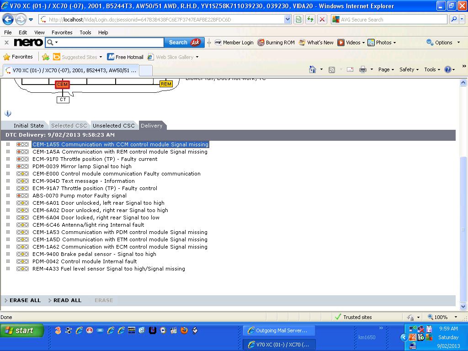
Task: Open the Burning ROM toolbar shortcut
Action: point(276,43)
